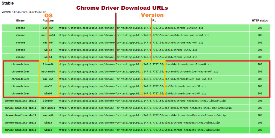Click the chrome-headless-shell-win64.zip URL
This screenshot has height=138, width=275.
click(139, 130)
